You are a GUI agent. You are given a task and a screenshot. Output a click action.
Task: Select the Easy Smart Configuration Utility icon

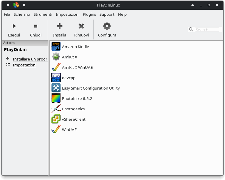pyautogui.click(x=56, y=88)
